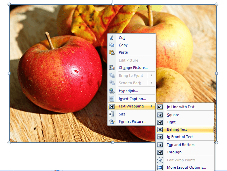227x171 pixels.
Task: Select the Square wrapping icon
Action: [x=160, y=115]
